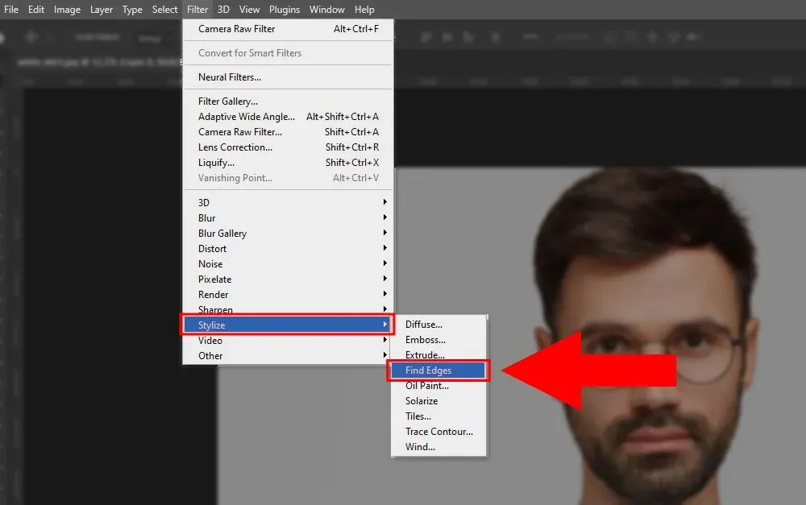Open the Type menu
806x505 pixels.
coord(132,9)
